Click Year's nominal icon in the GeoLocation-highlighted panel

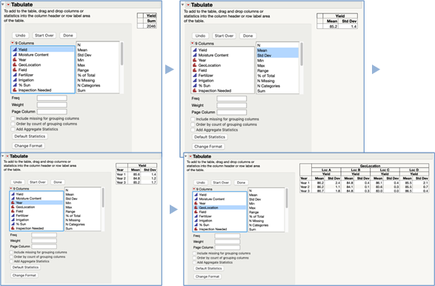pos(196,203)
